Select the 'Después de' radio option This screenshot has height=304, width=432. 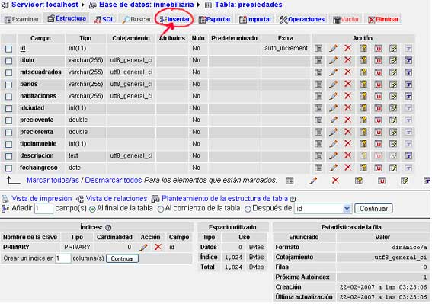pos(248,210)
